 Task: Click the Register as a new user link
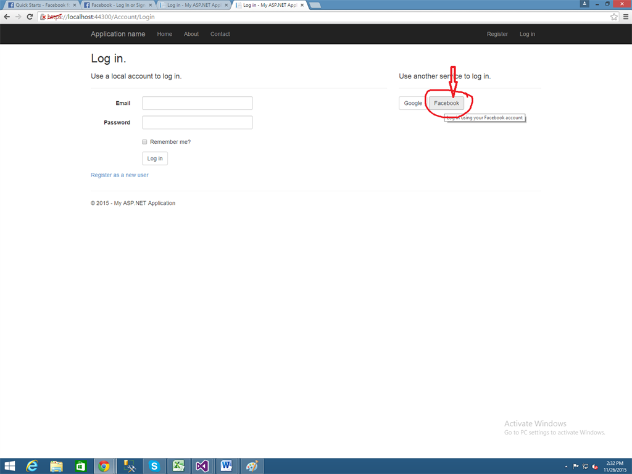point(119,175)
